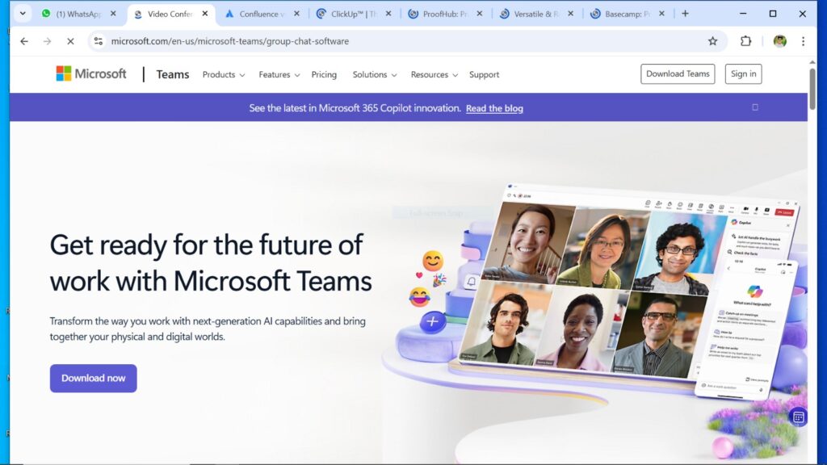
Task: Expand the Products menu
Action: coord(224,74)
